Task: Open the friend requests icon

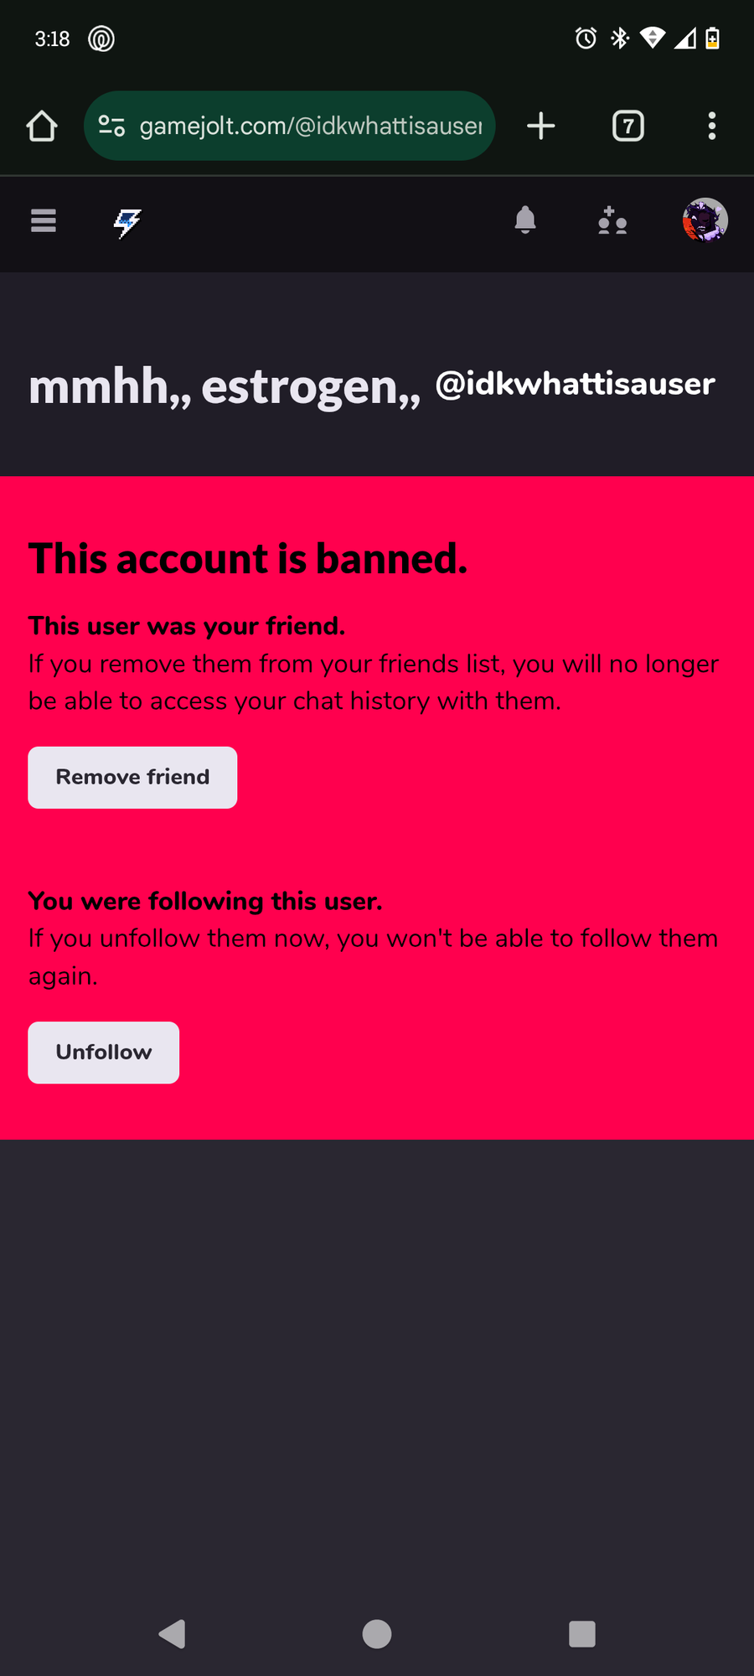Action: [x=612, y=221]
